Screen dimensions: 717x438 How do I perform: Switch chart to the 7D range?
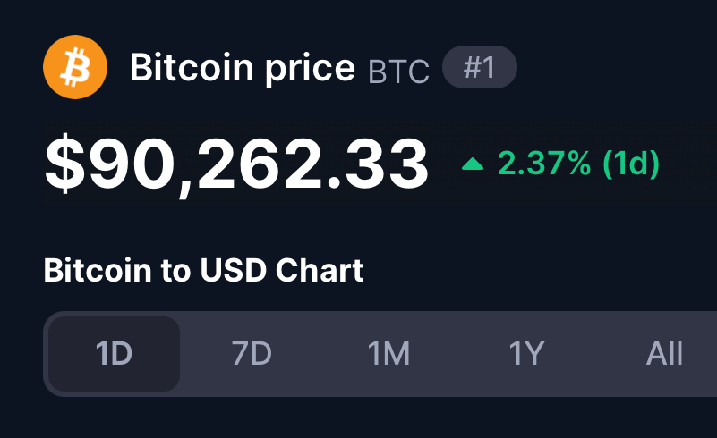(x=252, y=353)
